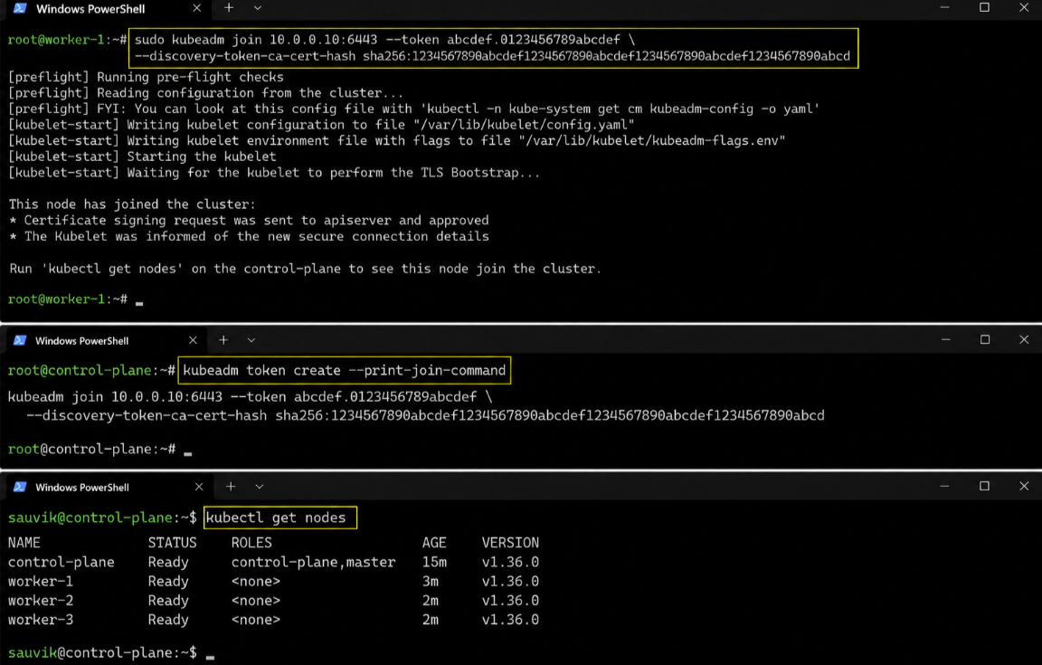Select the bottom window's Windows PowerShell tab
This screenshot has height=665, width=1042.
click(109, 487)
